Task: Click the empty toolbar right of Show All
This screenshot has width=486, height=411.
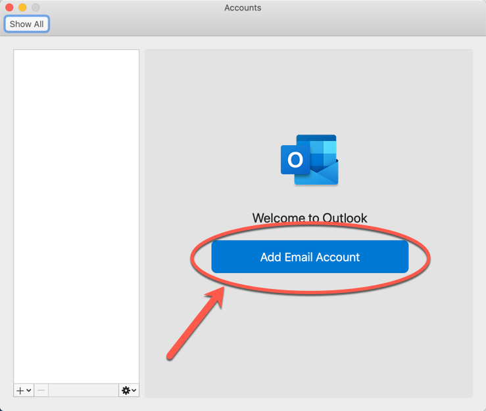Action: tap(263, 24)
